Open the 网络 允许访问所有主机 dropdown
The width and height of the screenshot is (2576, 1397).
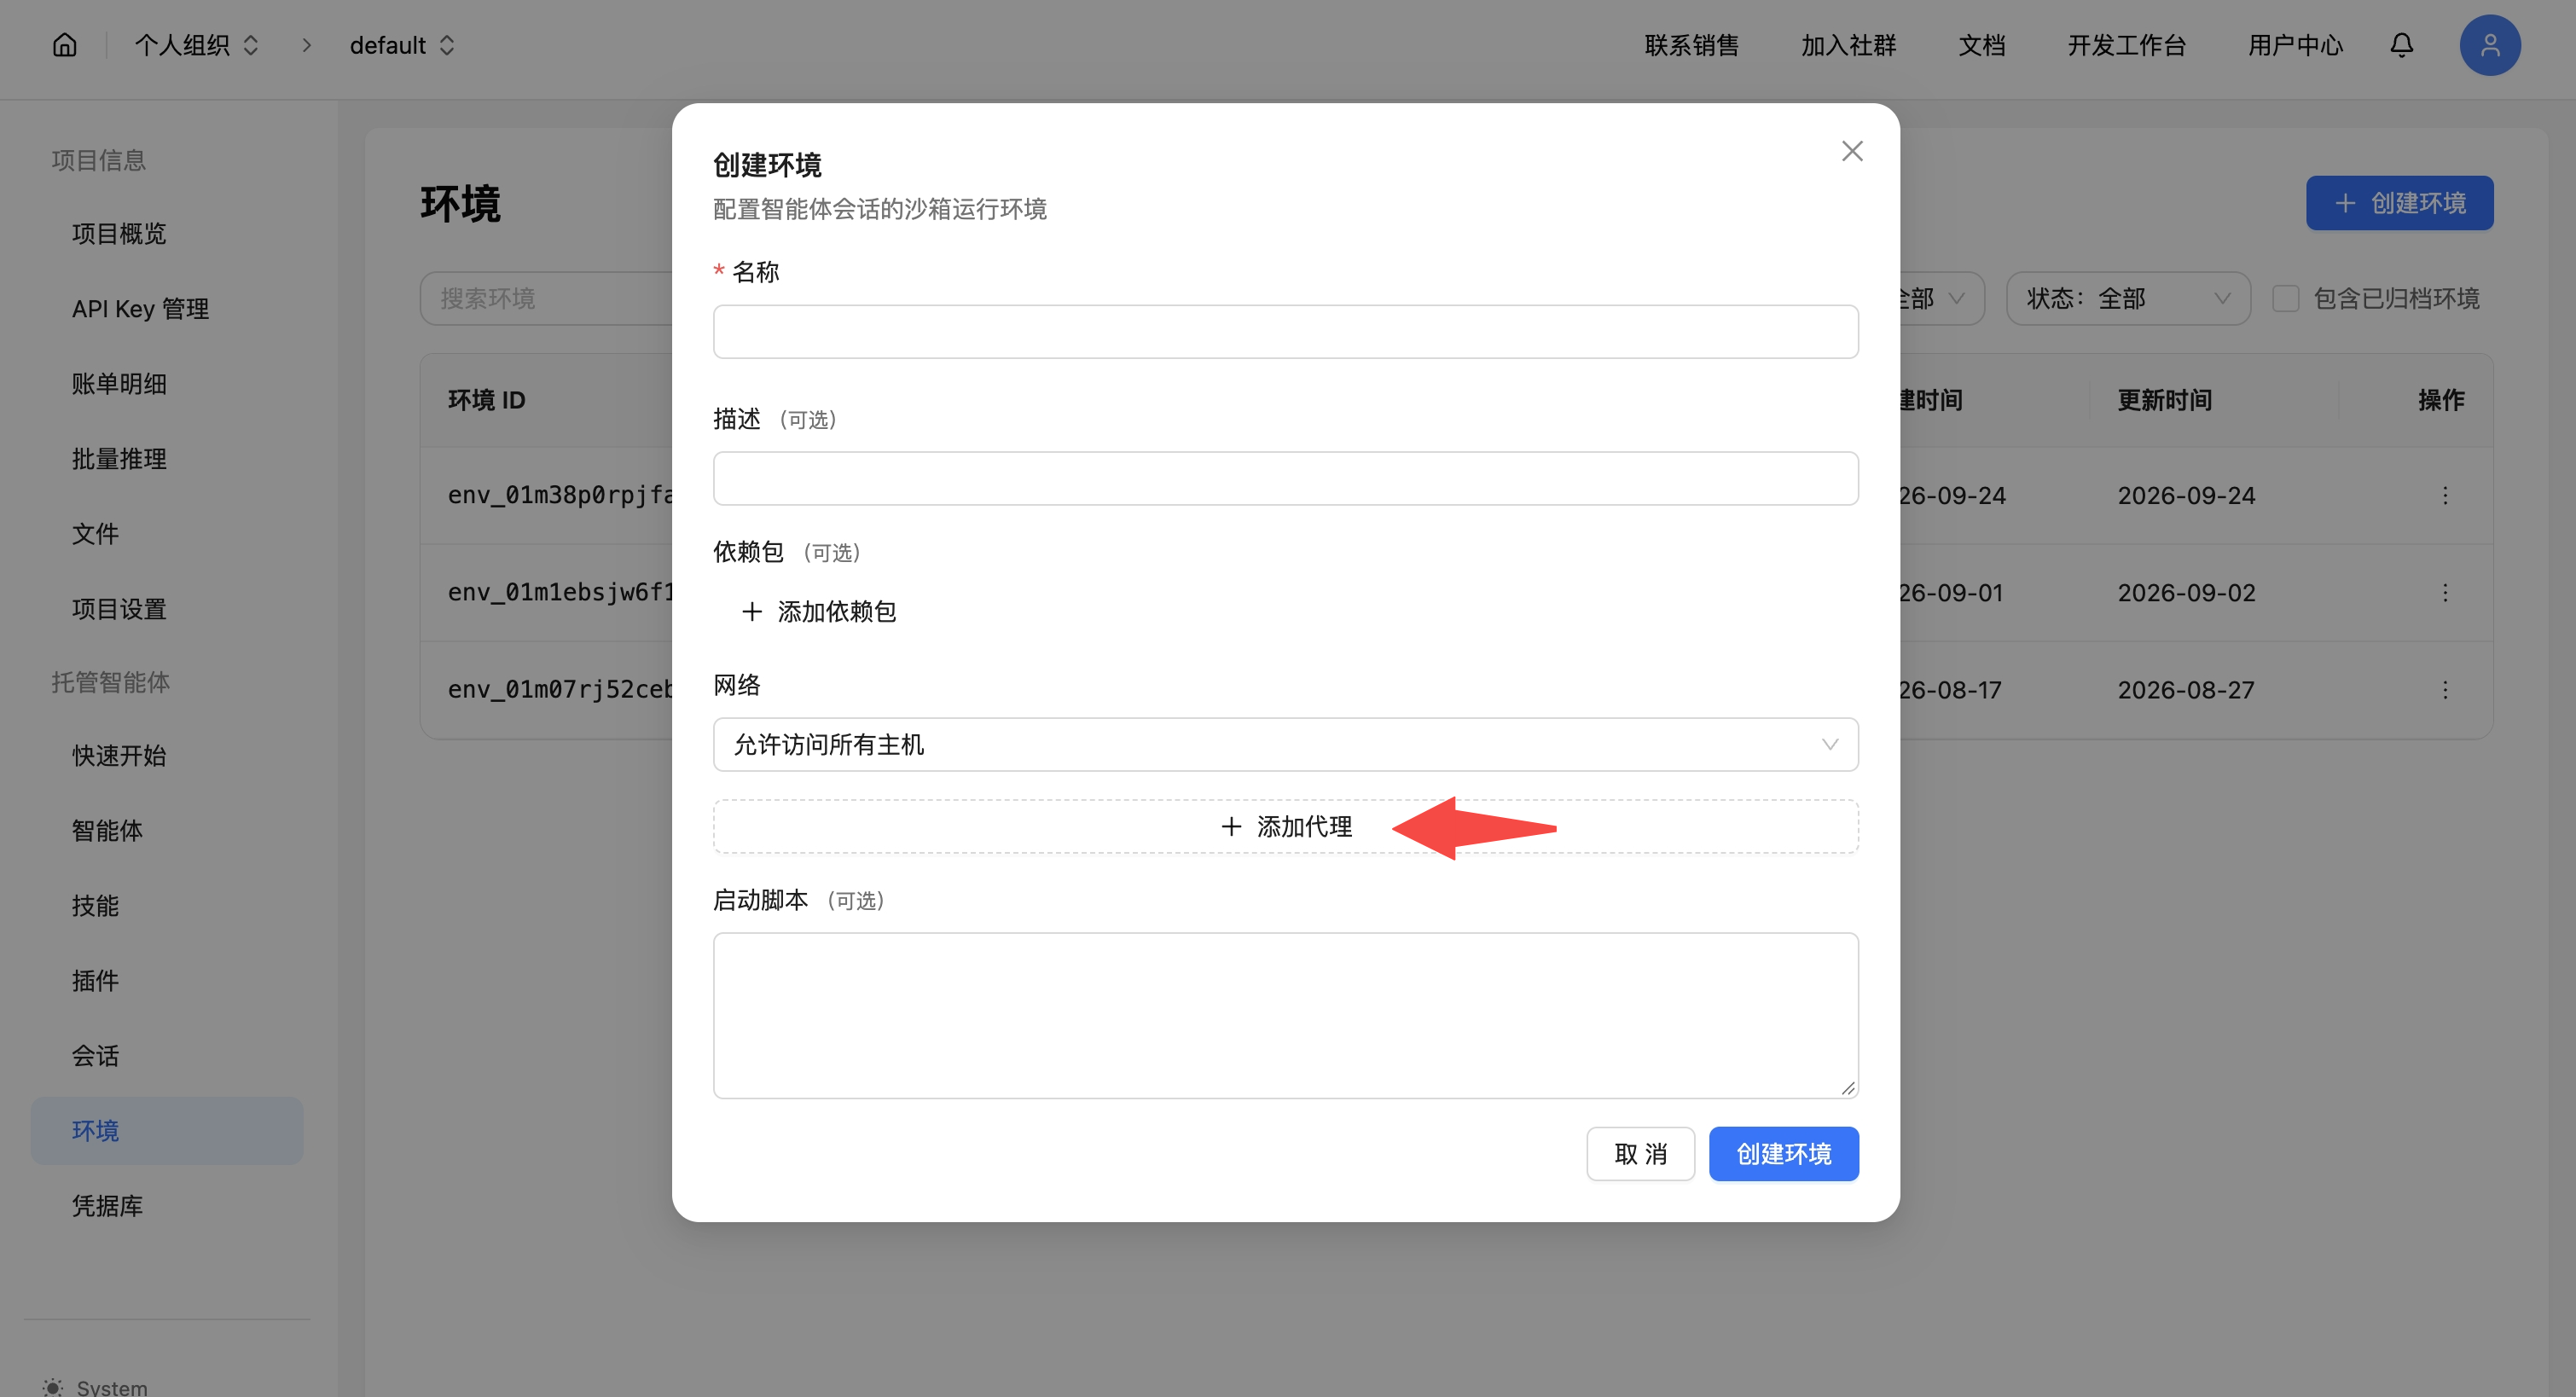point(1285,745)
